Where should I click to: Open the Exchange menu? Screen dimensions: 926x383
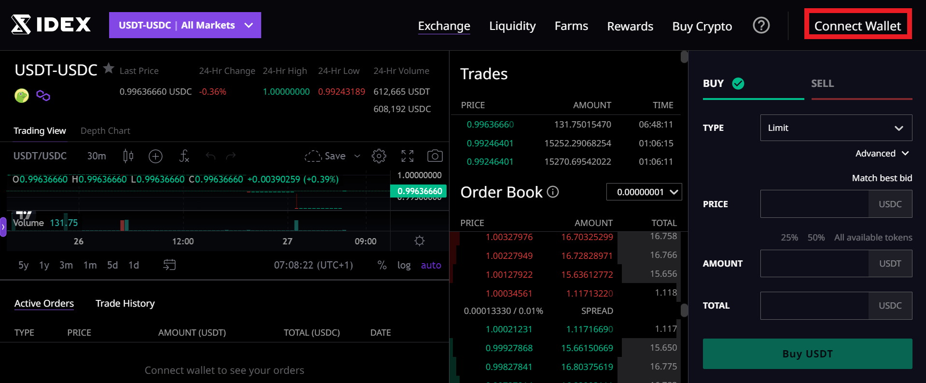pyautogui.click(x=444, y=26)
